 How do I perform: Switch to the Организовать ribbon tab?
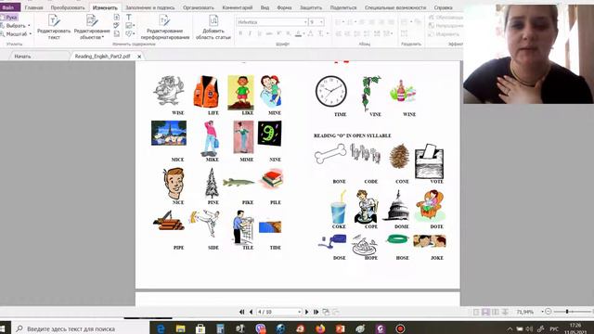[x=198, y=7]
